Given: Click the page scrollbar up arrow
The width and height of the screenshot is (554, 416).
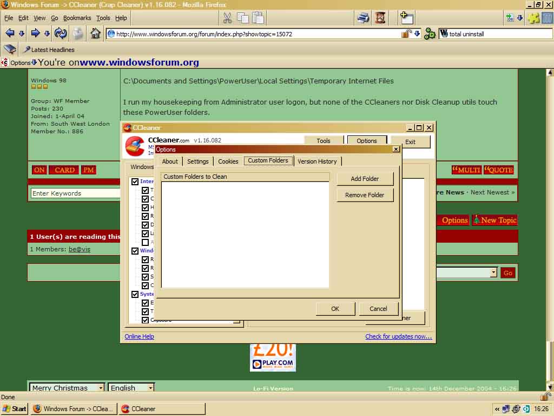Looking at the screenshot, I should (550, 73).
